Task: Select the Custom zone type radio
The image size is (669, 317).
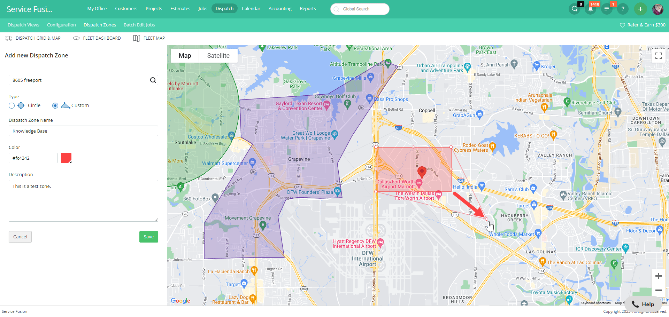Action: coord(55,106)
